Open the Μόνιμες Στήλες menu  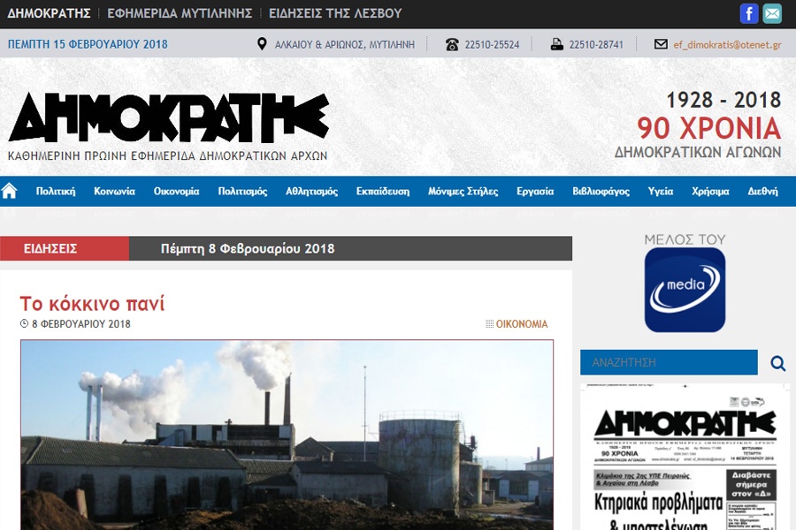click(463, 192)
